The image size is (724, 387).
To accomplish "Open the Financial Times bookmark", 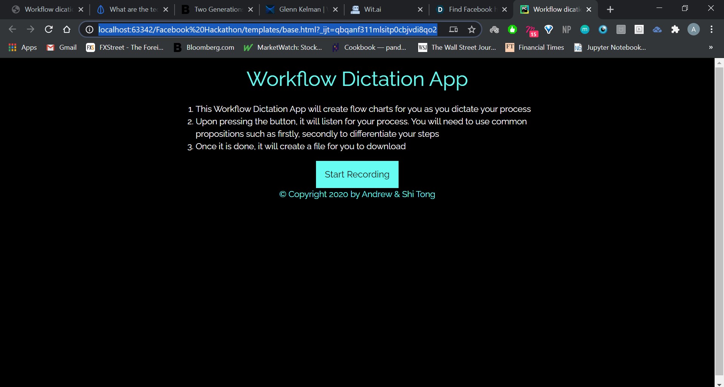I will (535, 47).
